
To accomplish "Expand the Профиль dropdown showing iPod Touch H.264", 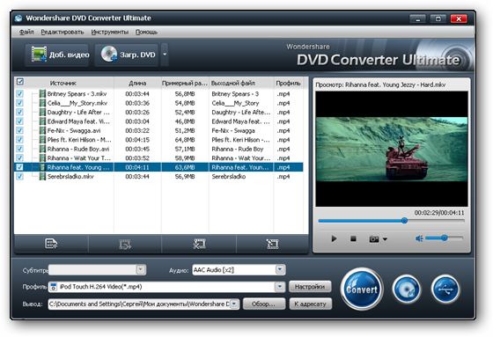I will pyautogui.click(x=280, y=287).
